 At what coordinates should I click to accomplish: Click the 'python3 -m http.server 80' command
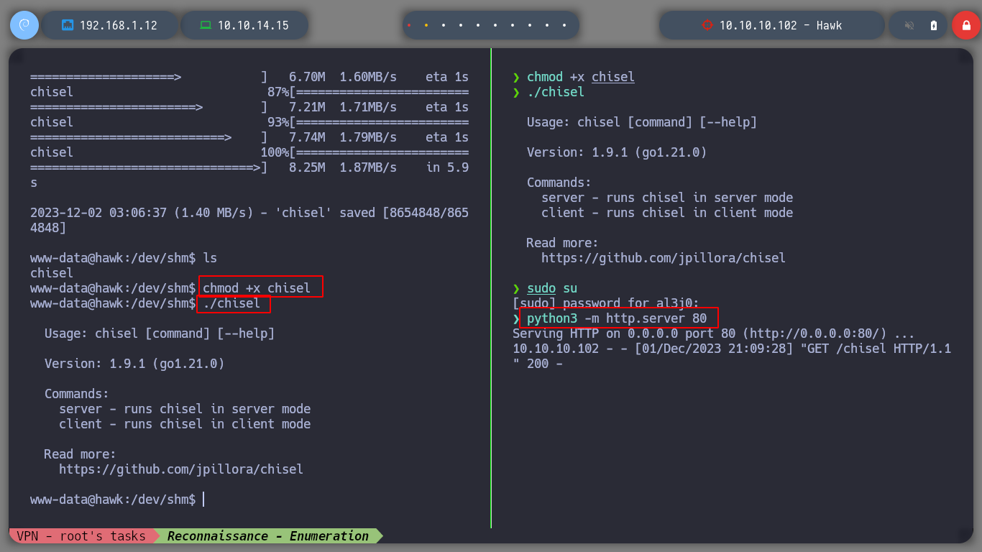[617, 318]
